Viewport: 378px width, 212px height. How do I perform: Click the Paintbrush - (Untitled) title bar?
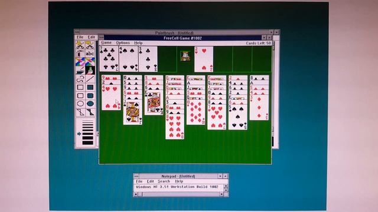click(174, 32)
